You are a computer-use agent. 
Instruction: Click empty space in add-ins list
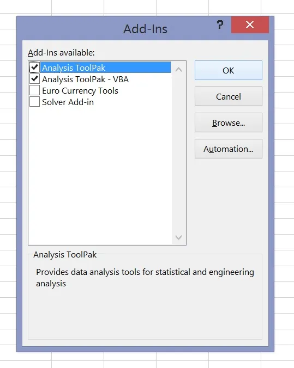(100, 176)
